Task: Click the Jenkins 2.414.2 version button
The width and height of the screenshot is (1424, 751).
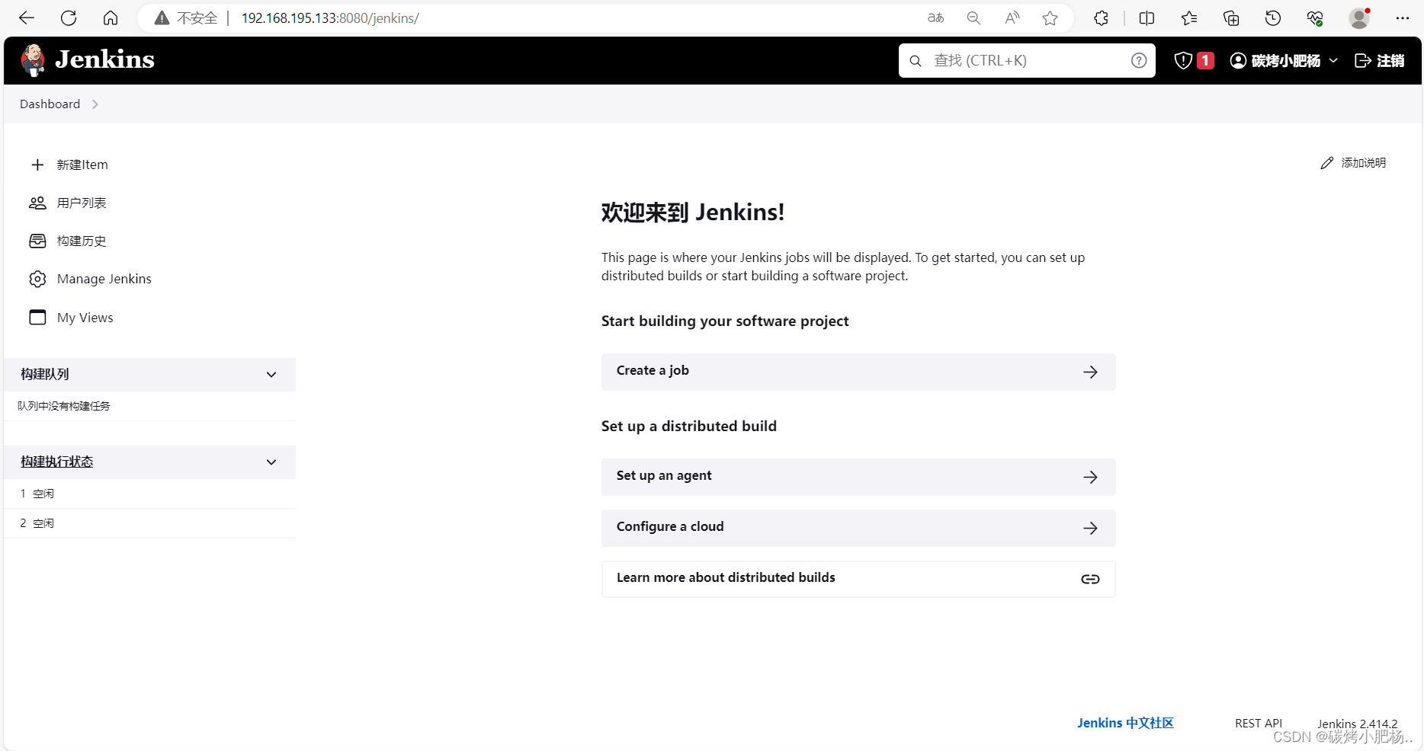Action: point(1358,724)
